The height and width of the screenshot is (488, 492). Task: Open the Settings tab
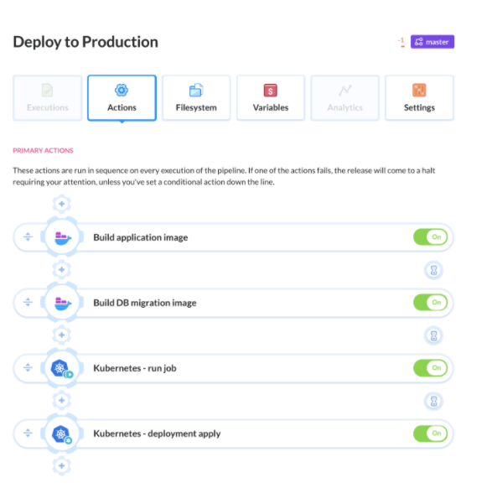[x=419, y=98]
